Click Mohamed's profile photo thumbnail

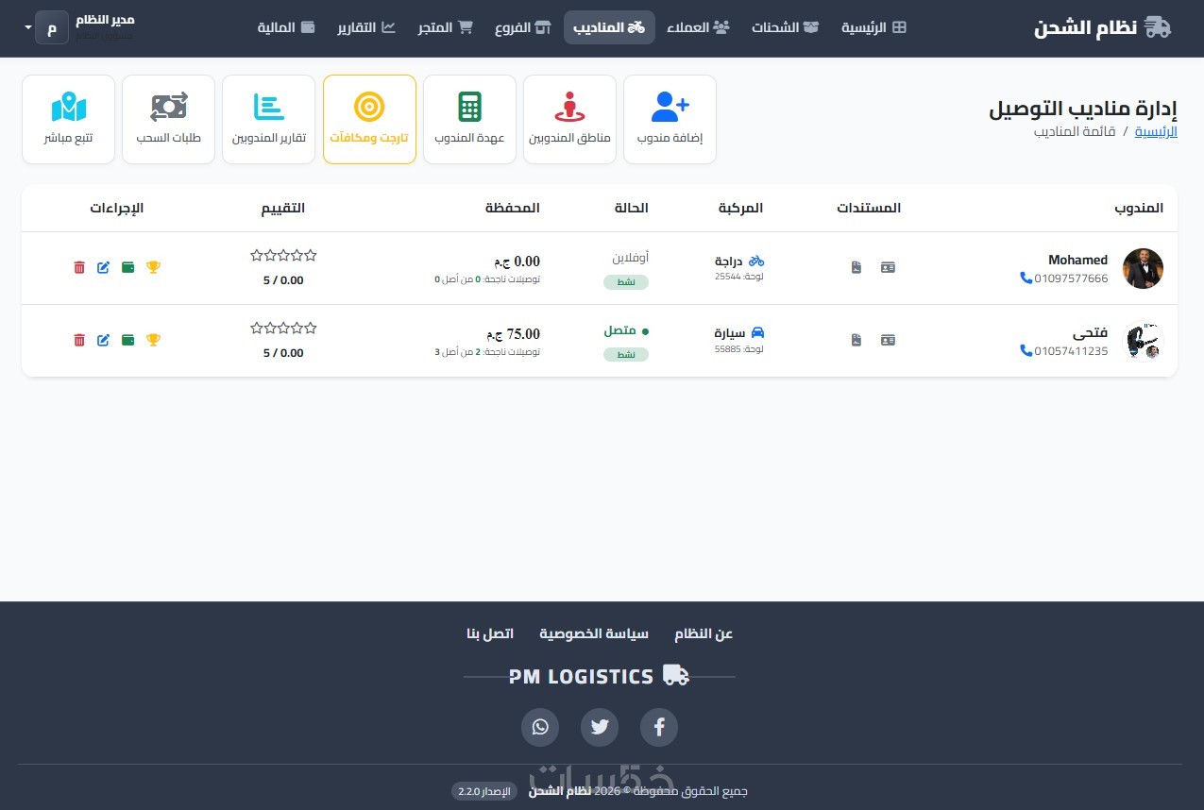(1143, 268)
